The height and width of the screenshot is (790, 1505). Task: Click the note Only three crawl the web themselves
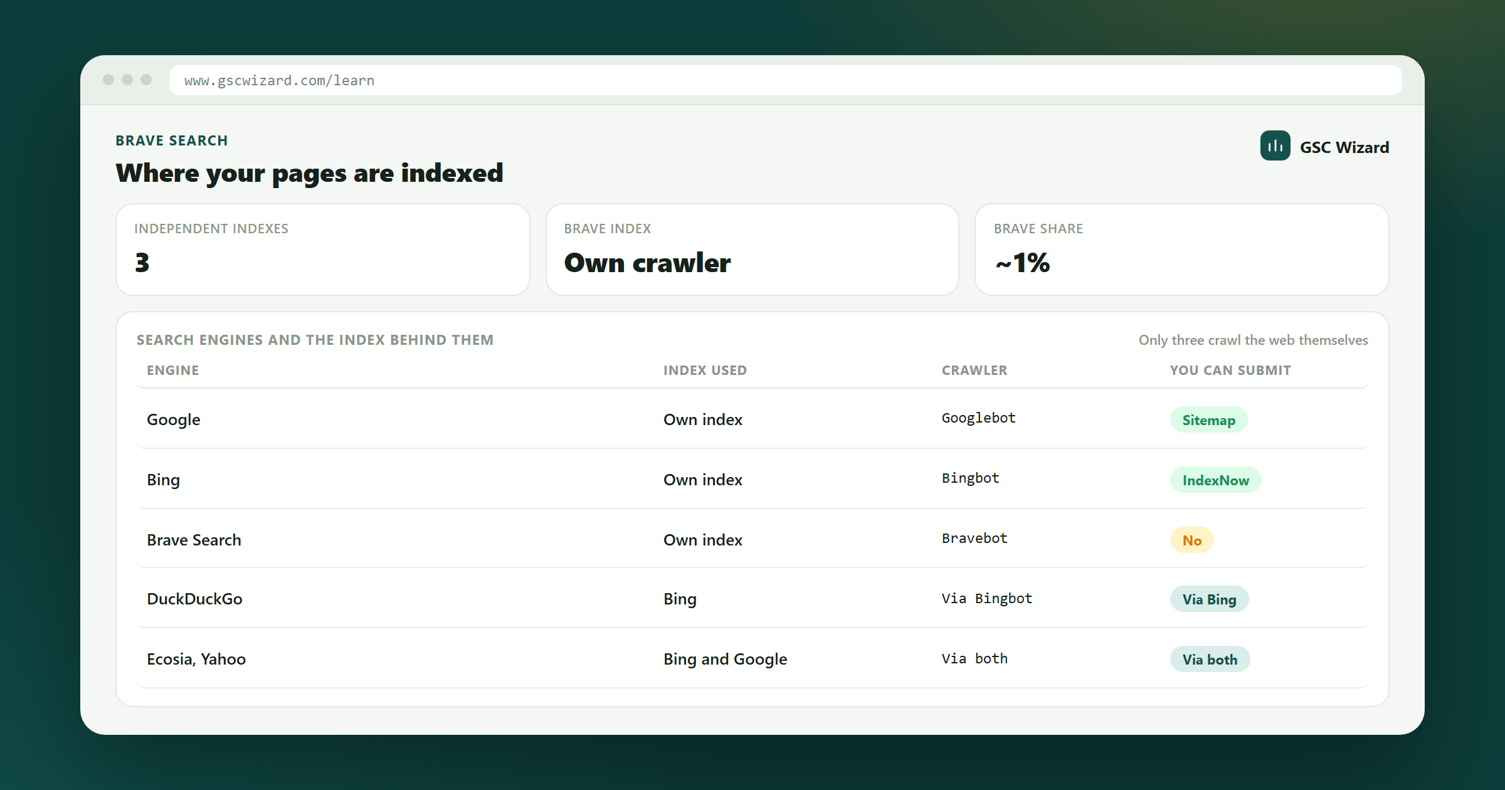coord(1253,340)
